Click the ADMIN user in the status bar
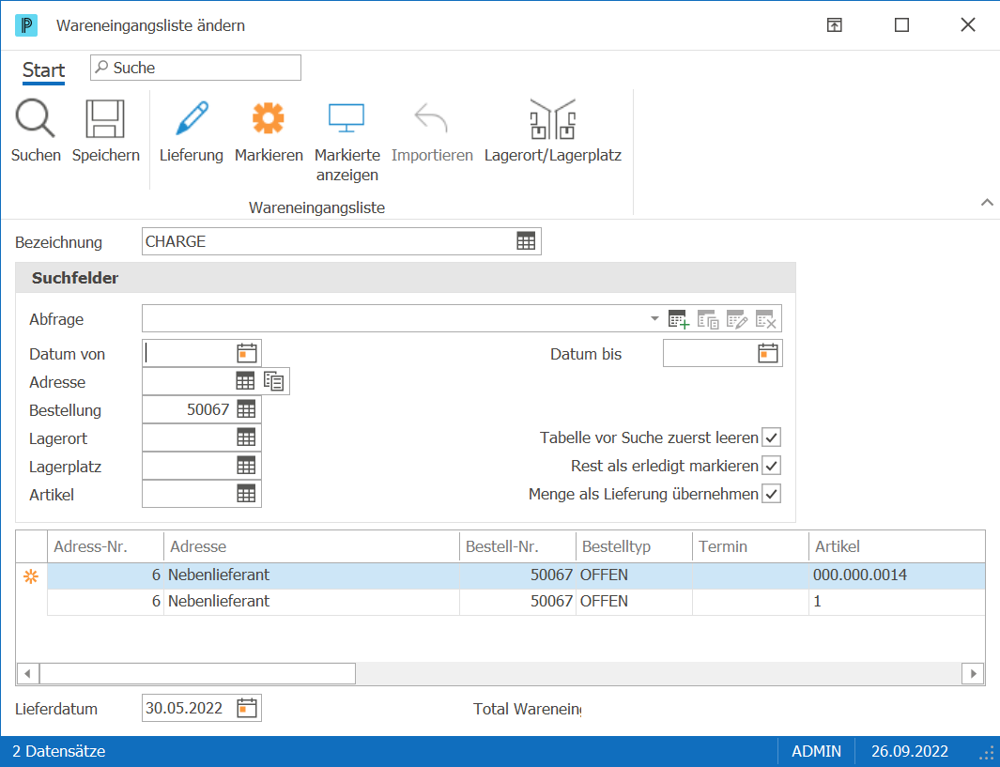The width and height of the screenshot is (1000, 767). (x=816, y=751)
